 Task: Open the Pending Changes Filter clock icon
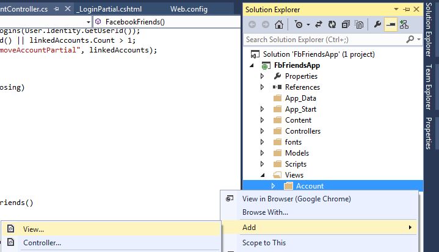point(299,24)
